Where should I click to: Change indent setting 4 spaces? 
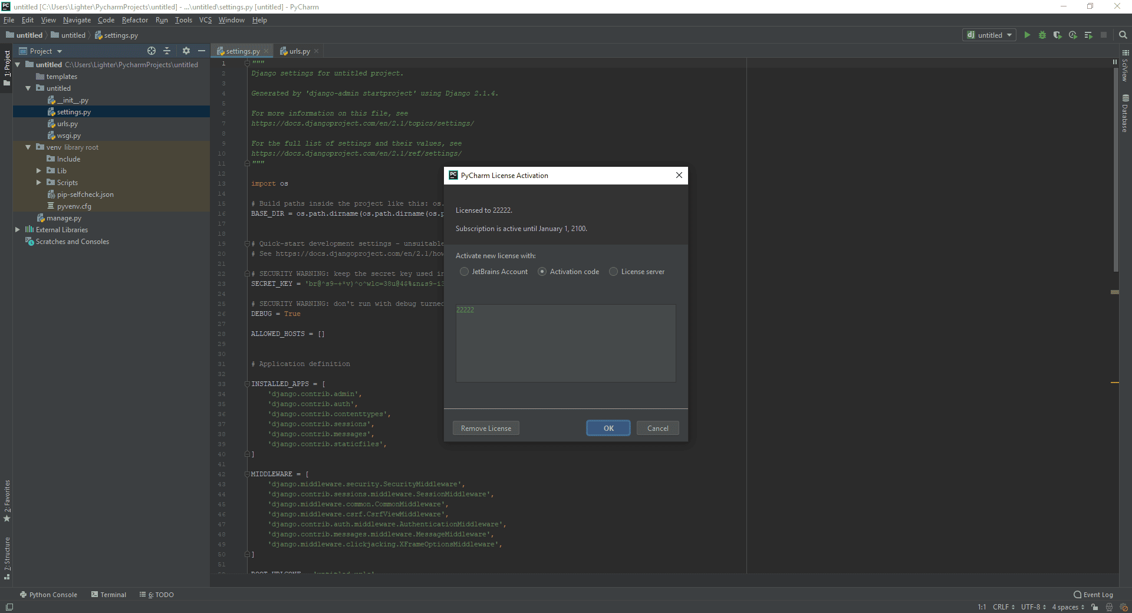coord(1068,607)
